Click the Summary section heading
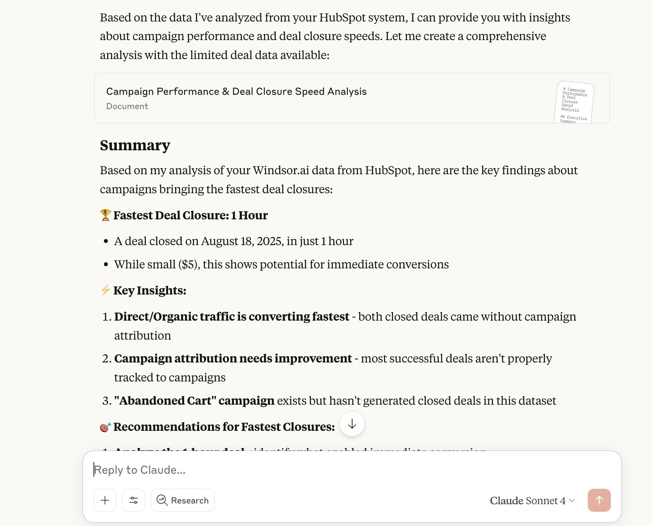652x526 pixels. [x=135, y=145]
